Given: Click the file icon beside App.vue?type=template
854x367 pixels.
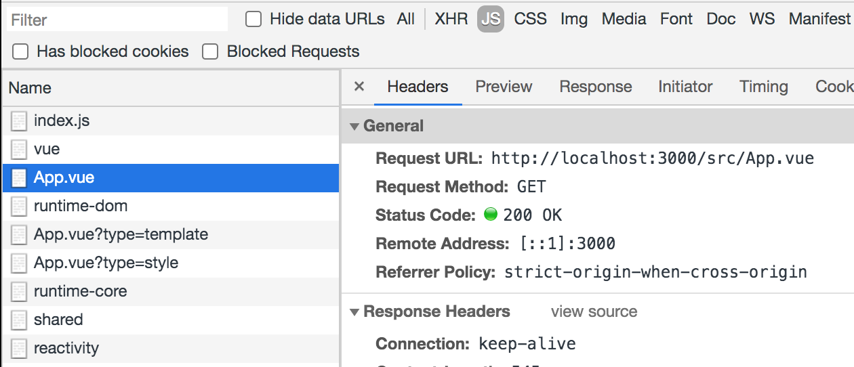Looking at the screenshot, I should (x=20, y=235).
